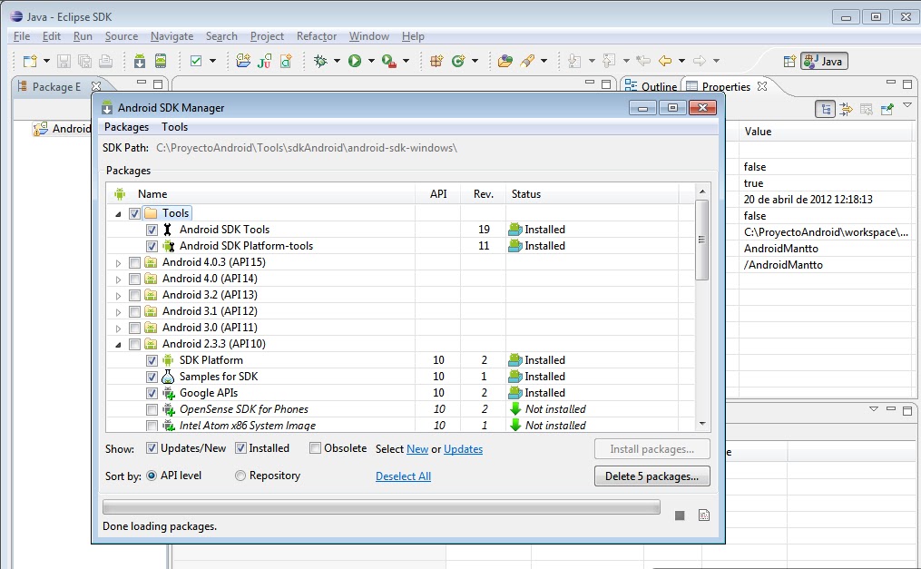
Task: Click New Android Project wizard icon
Action: click(x=242, y=61)
